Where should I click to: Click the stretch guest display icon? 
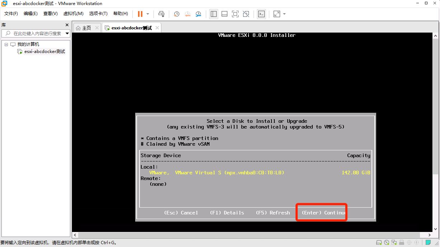[x=277, y=14]
